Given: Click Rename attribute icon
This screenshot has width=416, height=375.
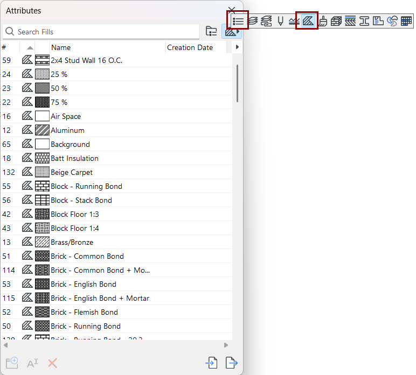Looking at the screenshot, I should 32,363.
